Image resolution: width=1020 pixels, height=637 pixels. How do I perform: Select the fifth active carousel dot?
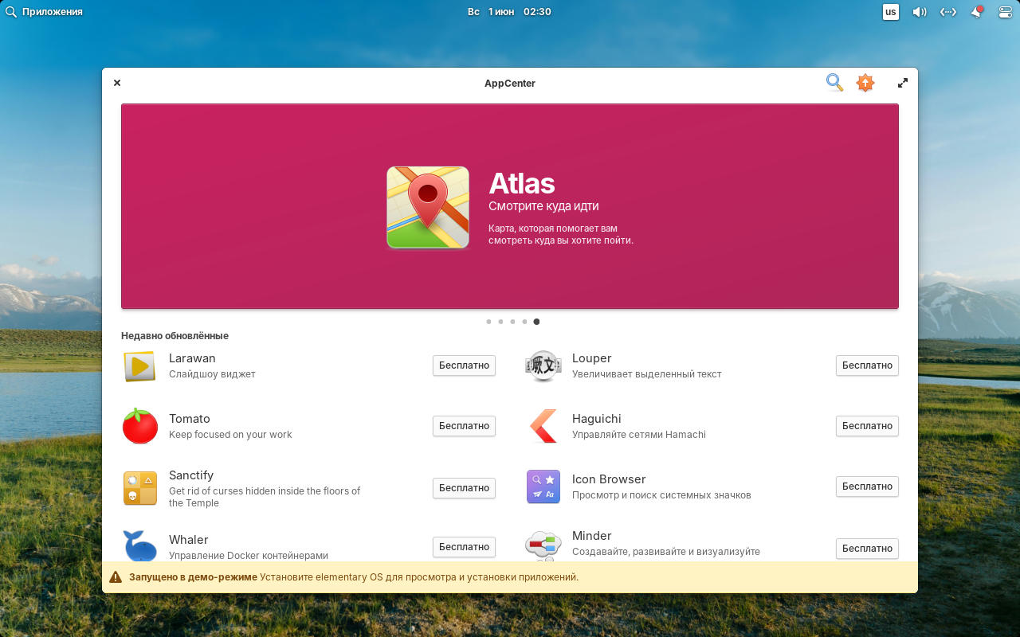click(x=536, y=322)
